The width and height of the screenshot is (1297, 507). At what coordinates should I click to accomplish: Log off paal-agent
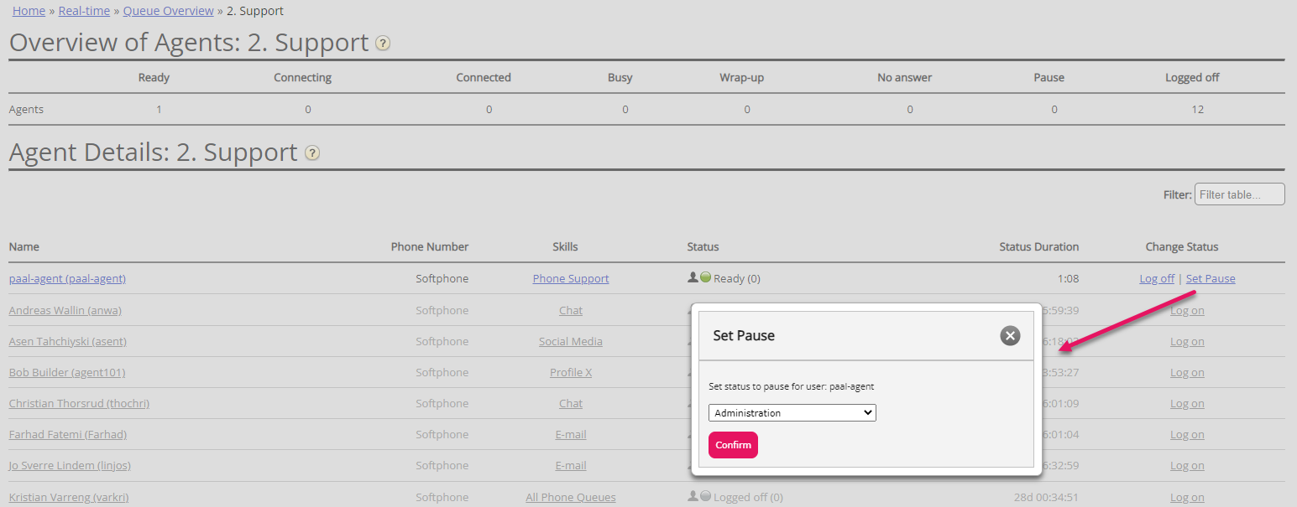click(x=1156, y=279)
